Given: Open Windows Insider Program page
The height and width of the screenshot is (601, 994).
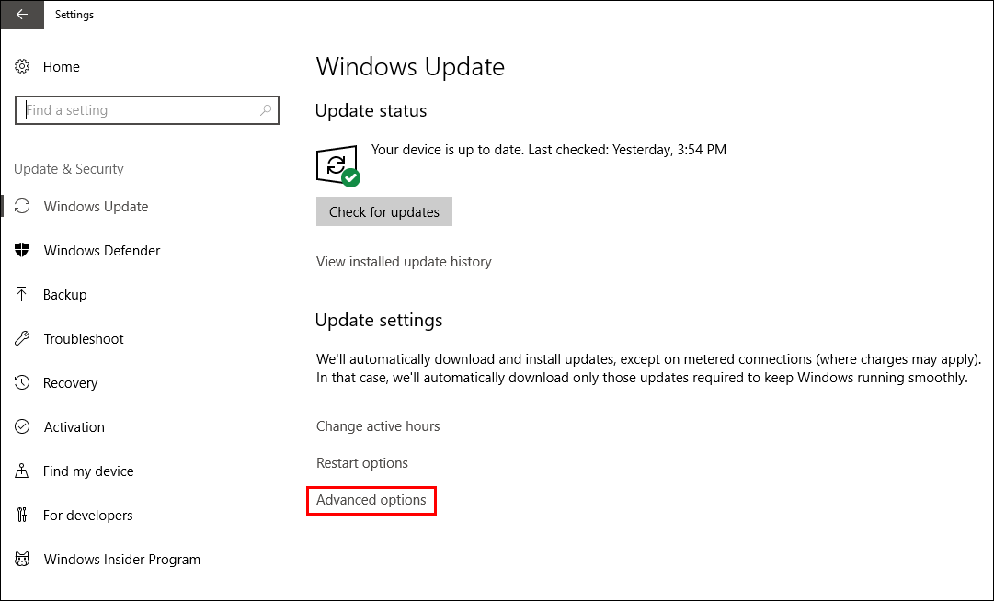Looking at the screenshot, I should point(121,560).
